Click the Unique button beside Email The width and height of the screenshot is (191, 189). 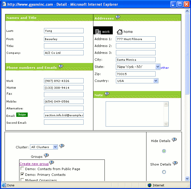coord(22,115)
